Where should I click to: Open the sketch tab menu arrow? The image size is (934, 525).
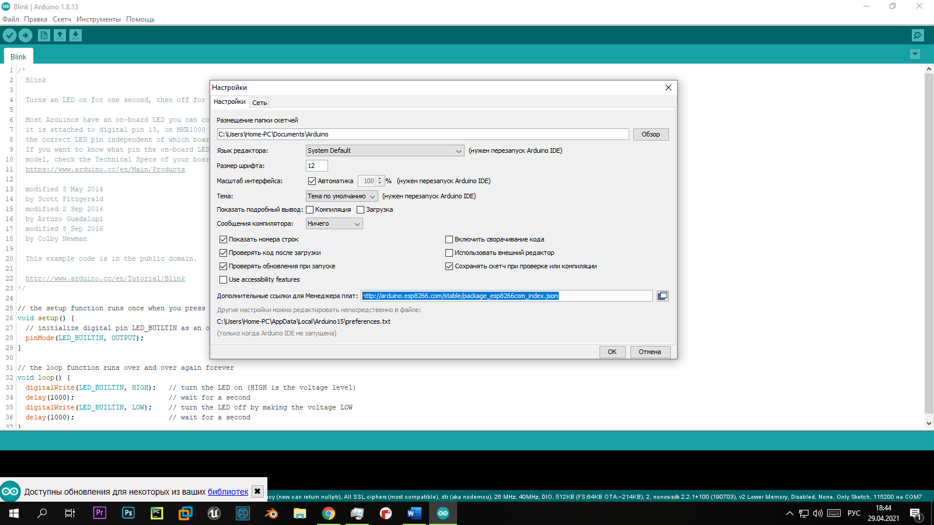[x=915, y=54]
